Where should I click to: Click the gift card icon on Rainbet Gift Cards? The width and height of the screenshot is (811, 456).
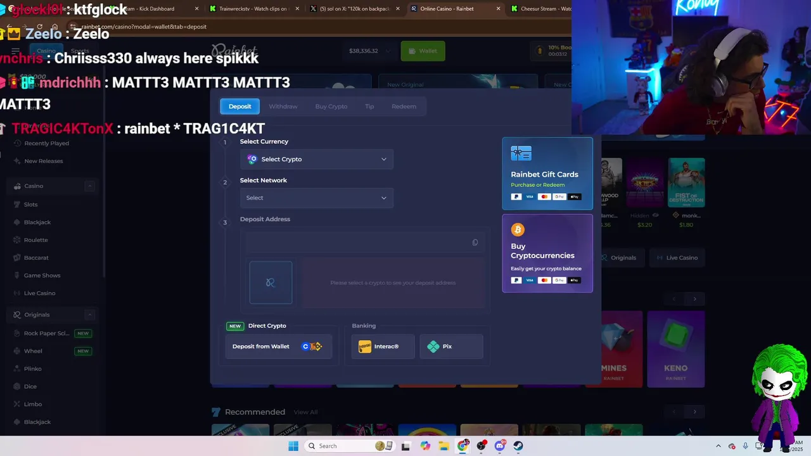(x=521, y=153)
